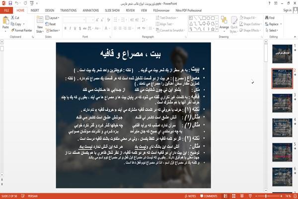Open Nitro PDF Professional tab

(189, 10)
